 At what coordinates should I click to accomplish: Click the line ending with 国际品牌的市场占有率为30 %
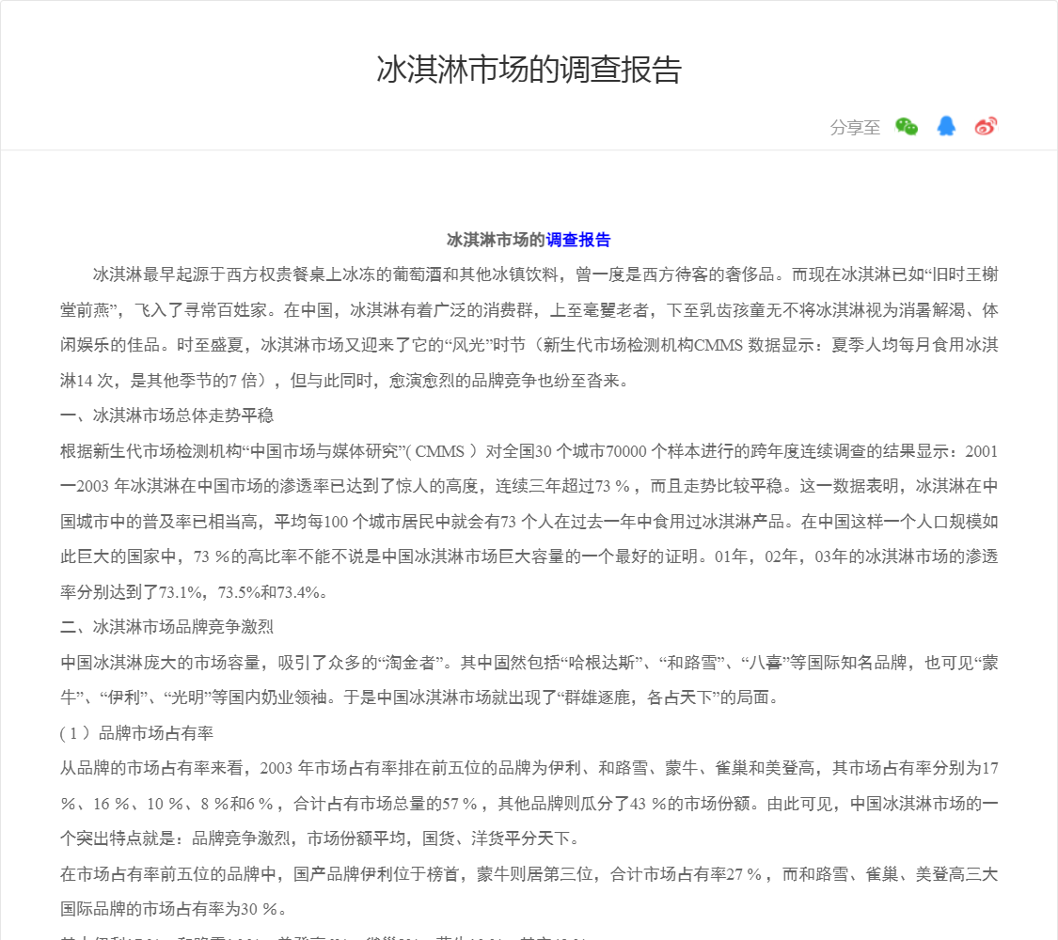(173, 909)
